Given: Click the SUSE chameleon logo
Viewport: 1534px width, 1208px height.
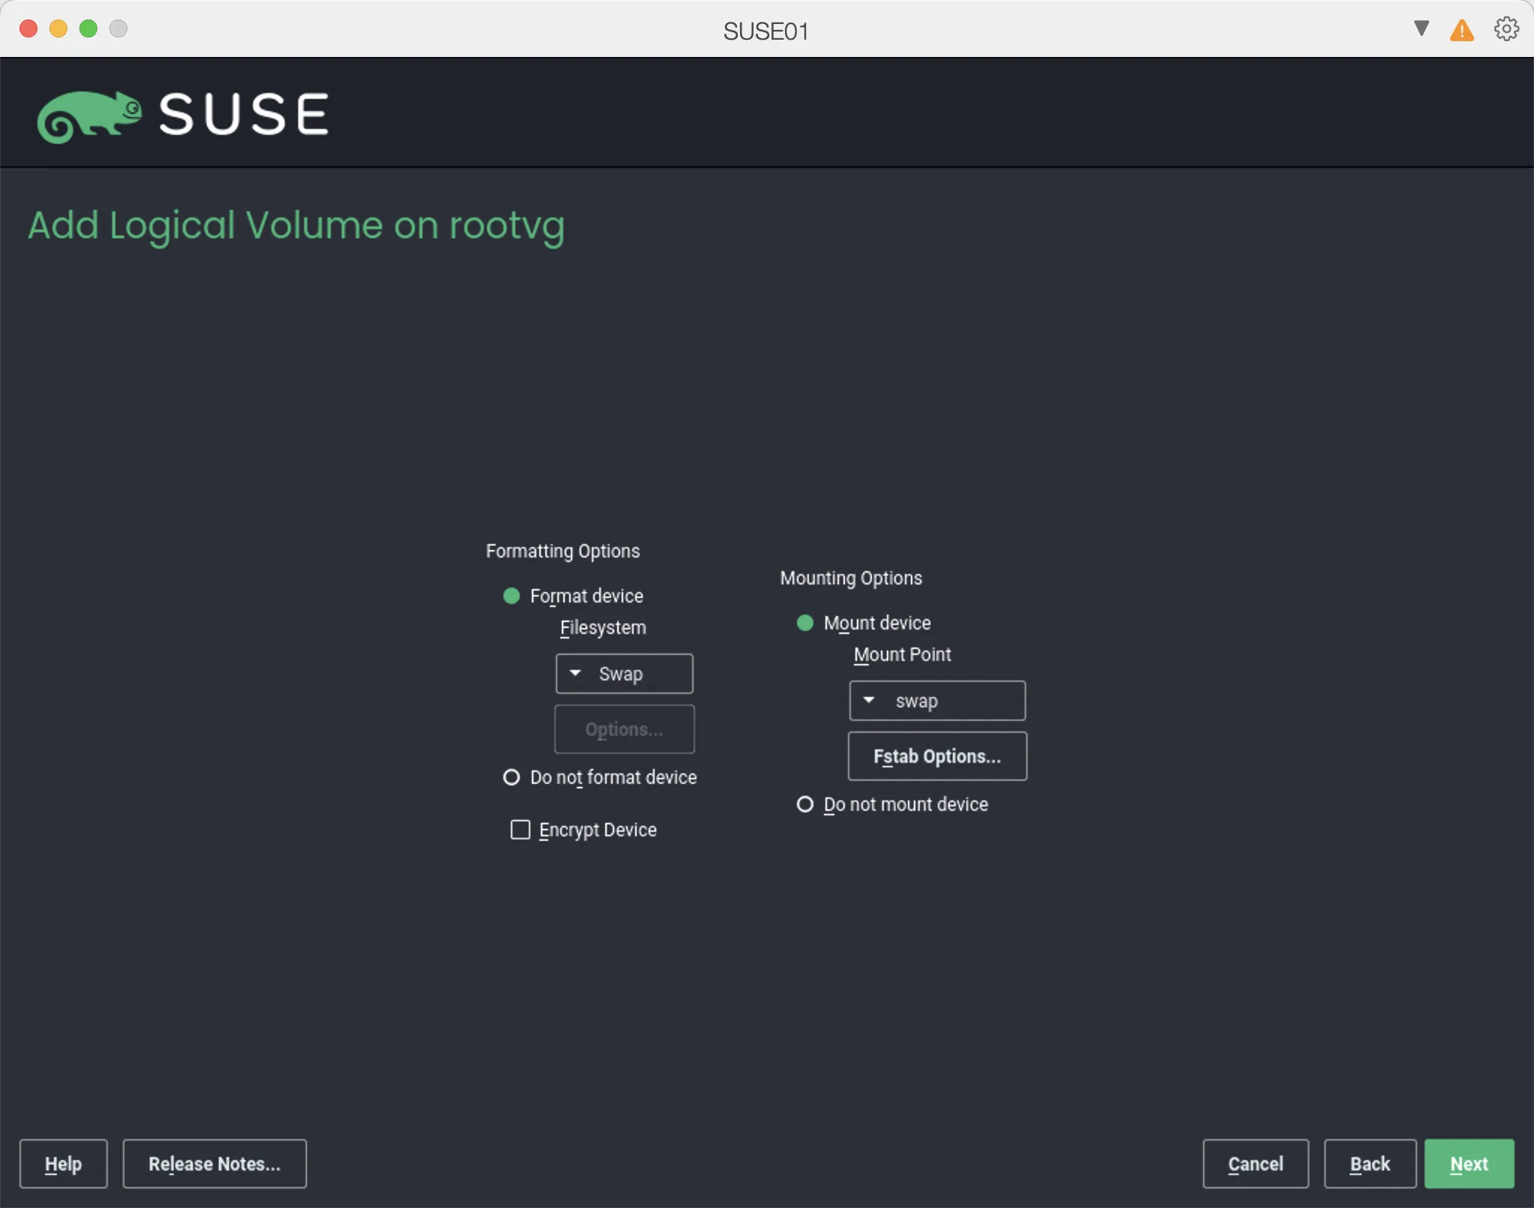Looking at the screenshot, I should click(90, 114).
